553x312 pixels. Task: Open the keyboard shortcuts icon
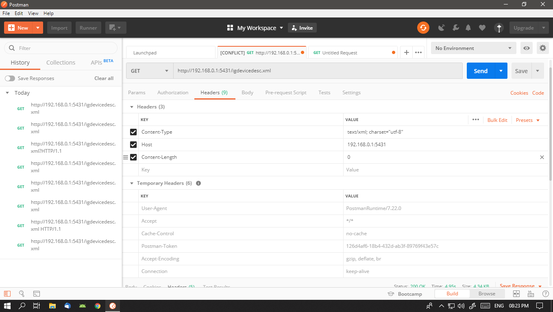click(531, 294)
